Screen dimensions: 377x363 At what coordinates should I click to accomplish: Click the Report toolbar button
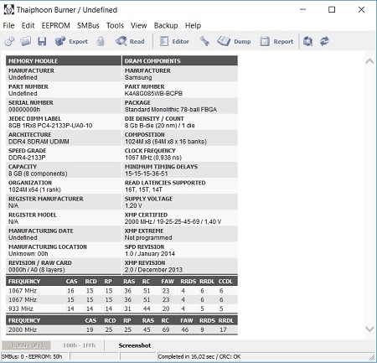(276, 41)
